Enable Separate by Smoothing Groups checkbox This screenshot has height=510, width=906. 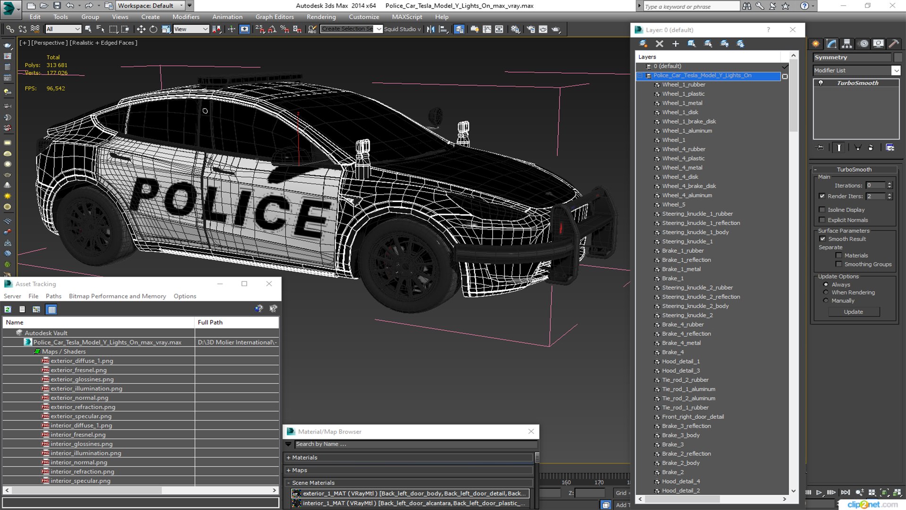[x=839, y=264]
